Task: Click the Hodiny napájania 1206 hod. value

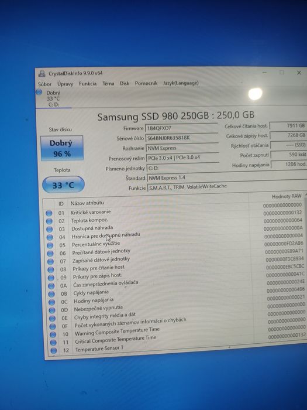Action: 289,165
